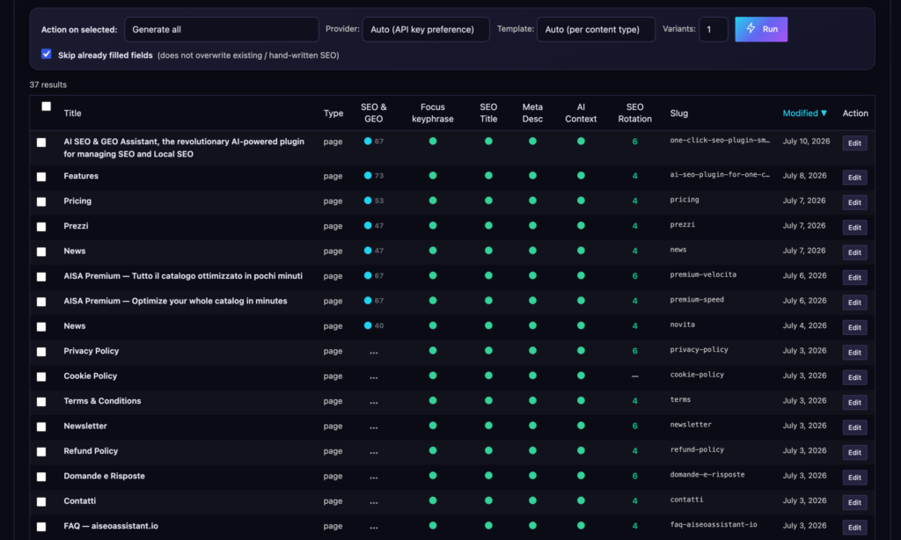The height and width of the screenshot is (540, 901).
Task: Click the Variants number field
Action: click(713, 29)
